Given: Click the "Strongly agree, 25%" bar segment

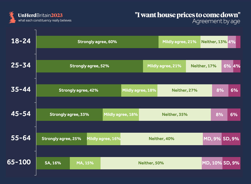Looking at the screenshot, I should point(61,139).
